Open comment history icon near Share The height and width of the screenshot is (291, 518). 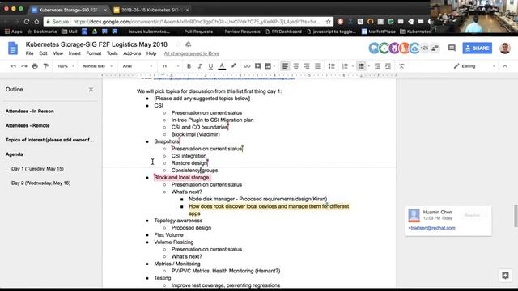coord(452,48)
